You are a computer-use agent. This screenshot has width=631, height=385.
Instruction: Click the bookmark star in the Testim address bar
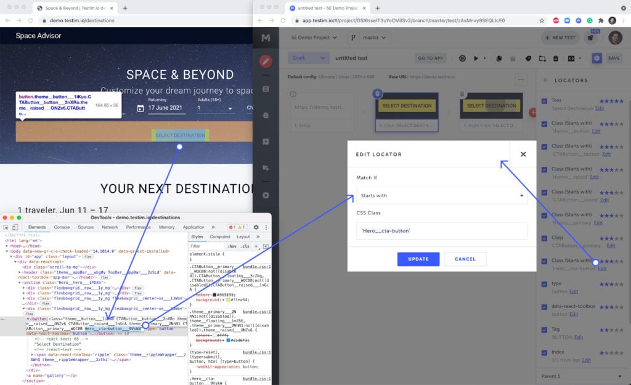point(542,20)
